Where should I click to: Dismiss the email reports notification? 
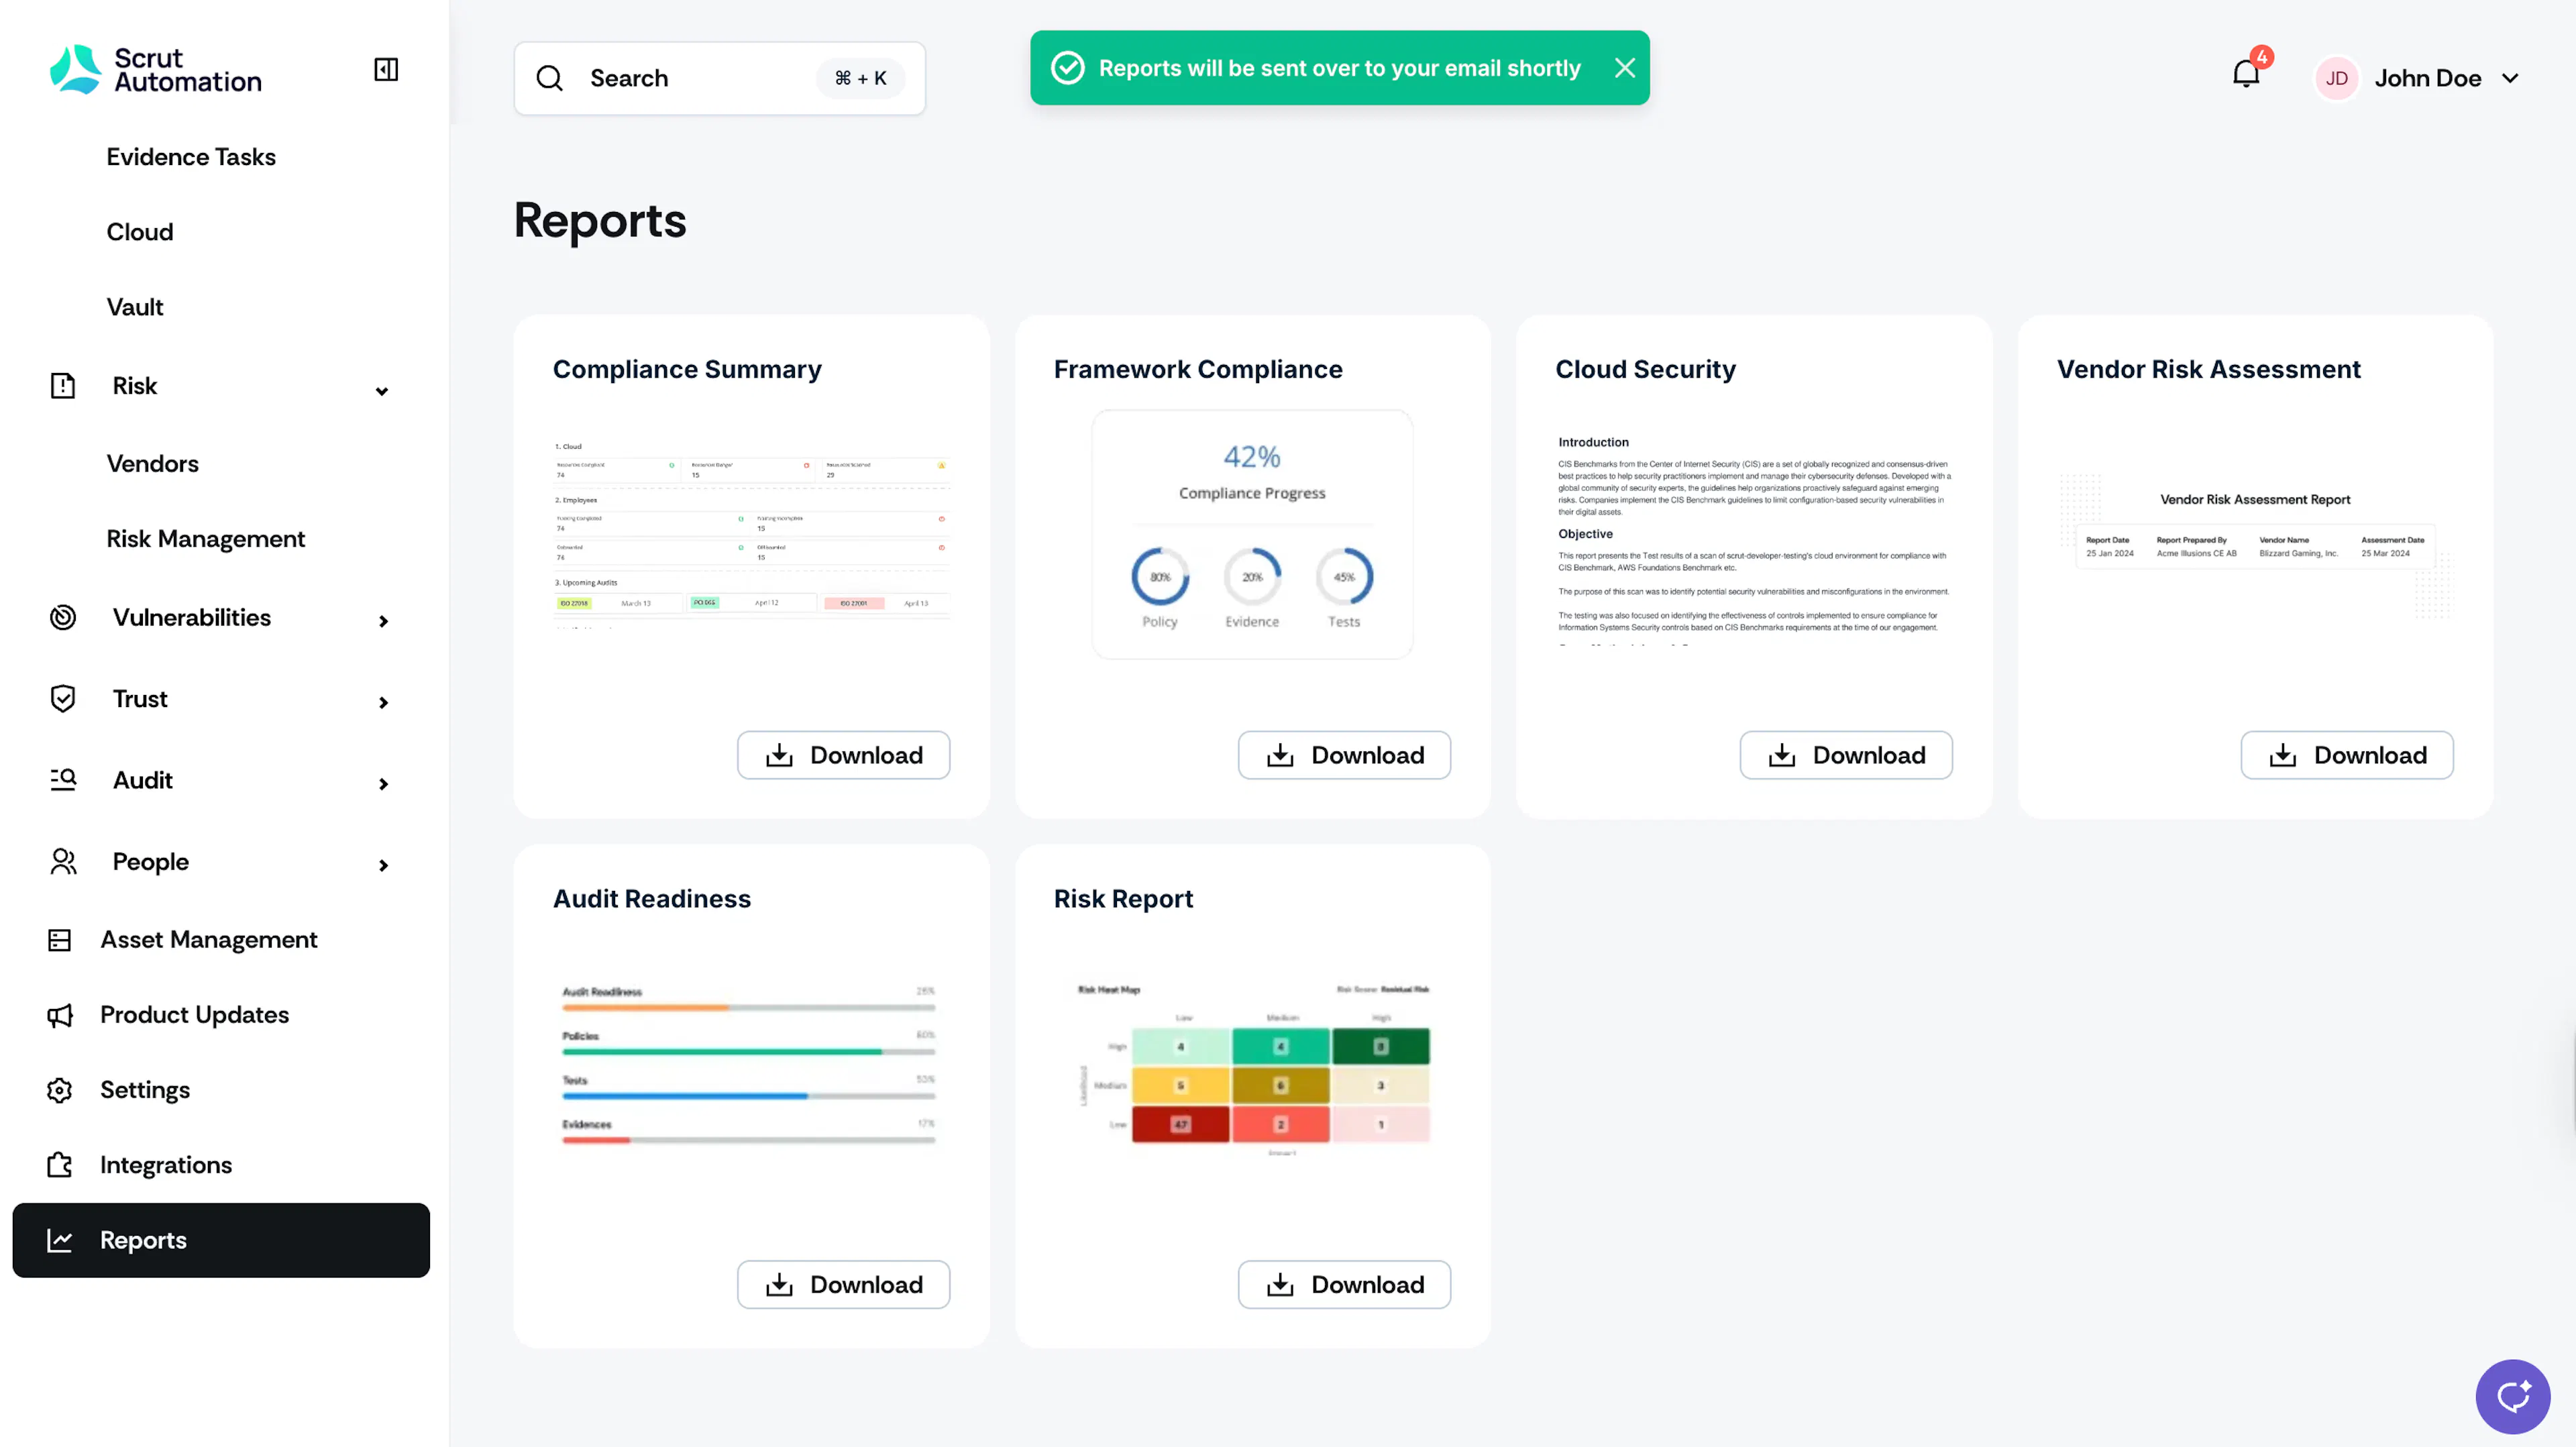pyautogui.click(x=1625, y=68)
